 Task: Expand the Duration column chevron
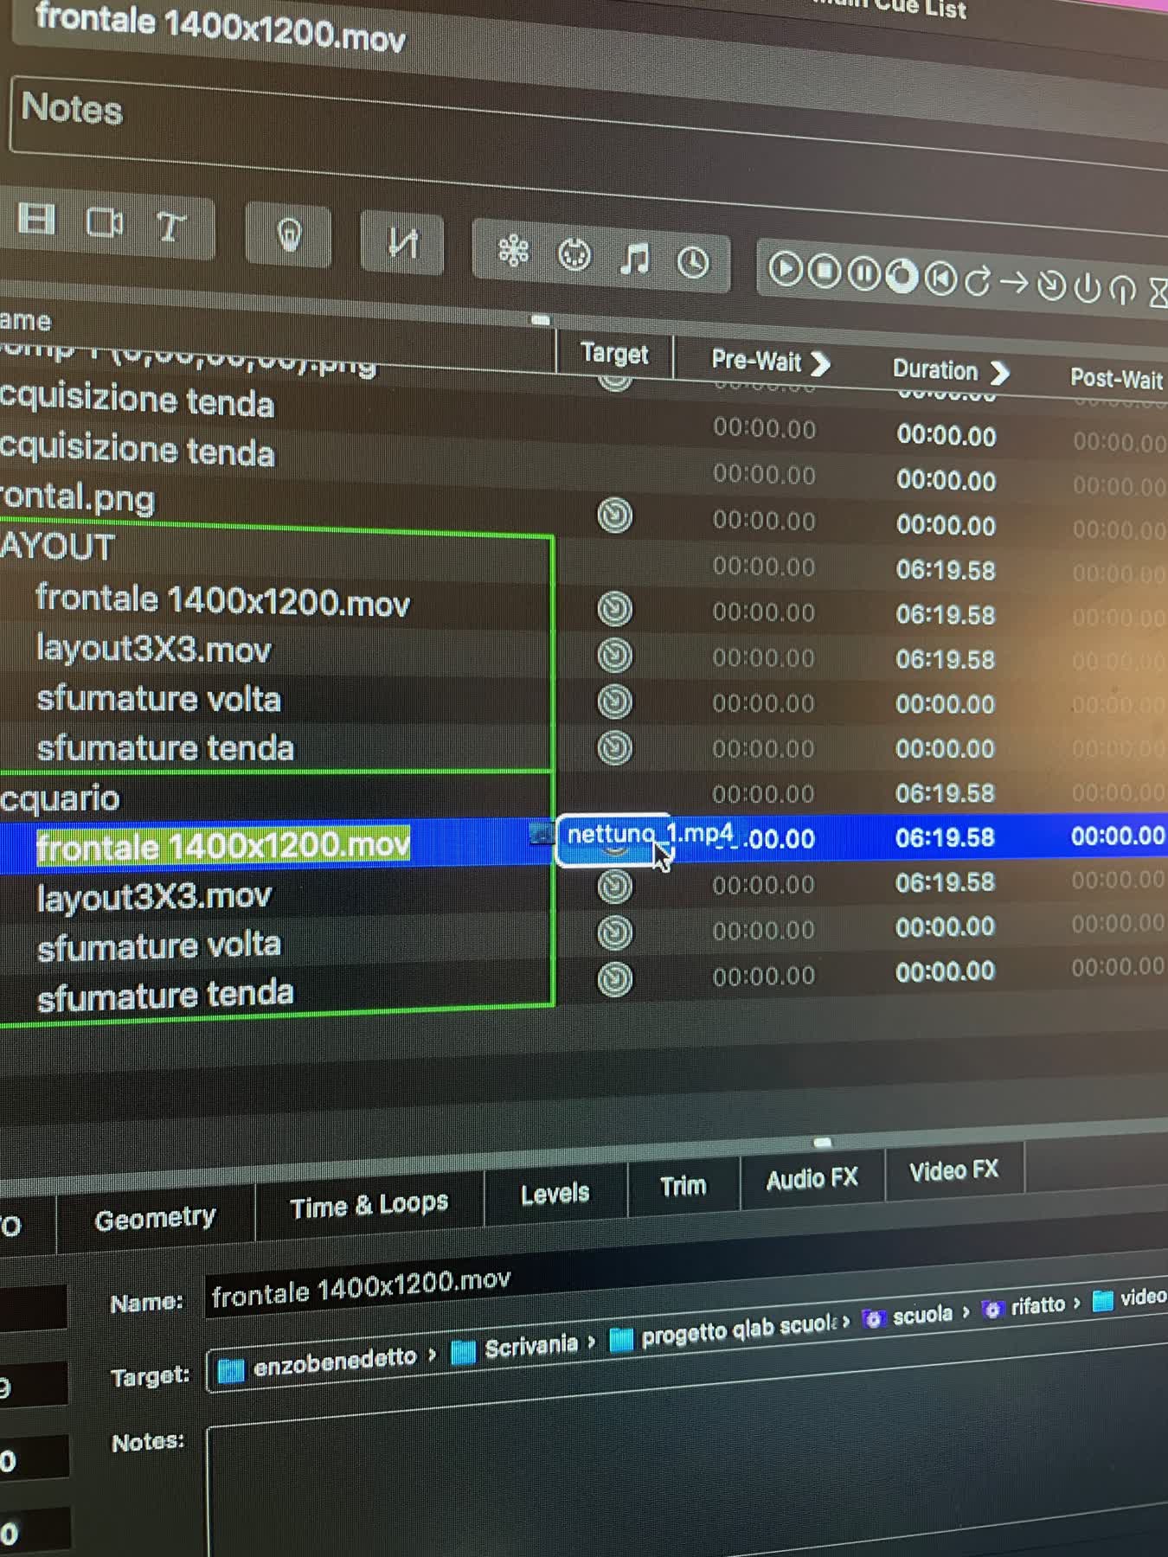point(999,373)
